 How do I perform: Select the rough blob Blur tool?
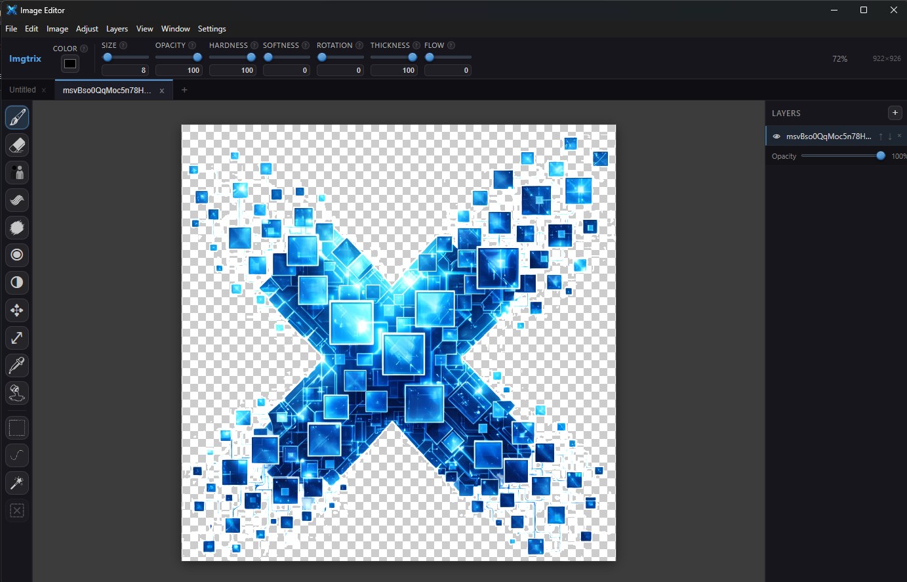point(17,228)
